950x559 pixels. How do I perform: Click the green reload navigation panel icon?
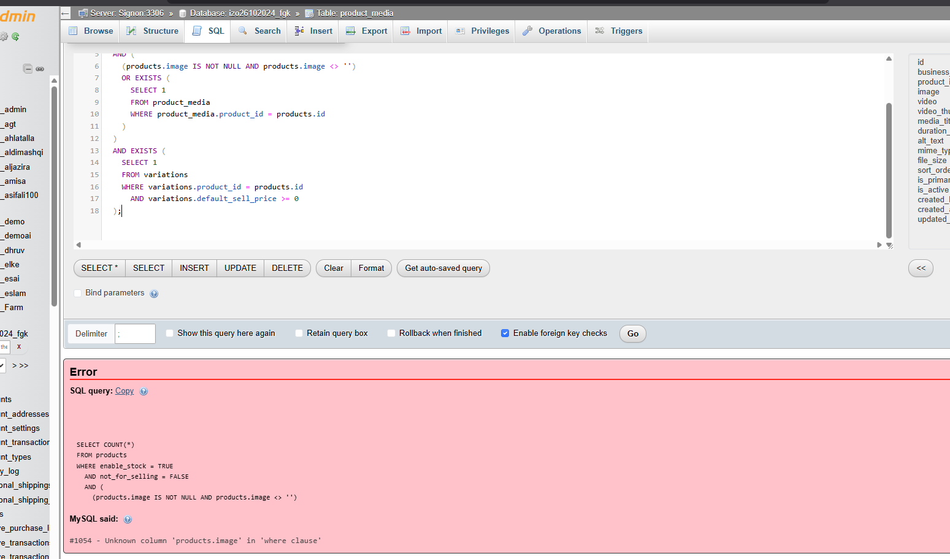click(x=15, y=37)
